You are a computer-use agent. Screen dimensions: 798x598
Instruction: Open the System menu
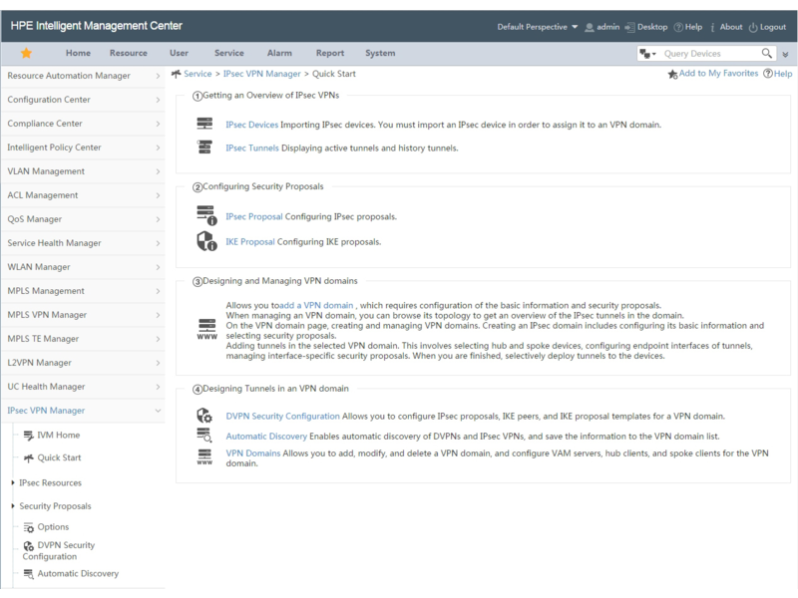pos(380,53)
